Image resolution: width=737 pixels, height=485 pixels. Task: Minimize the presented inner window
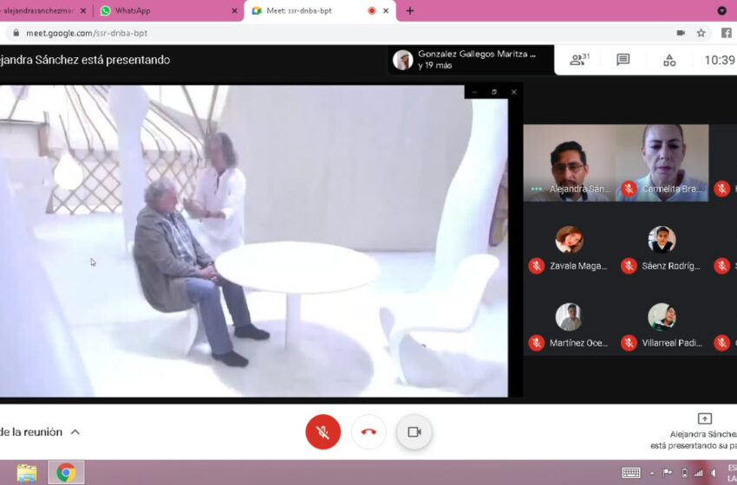tap(474, 92)
